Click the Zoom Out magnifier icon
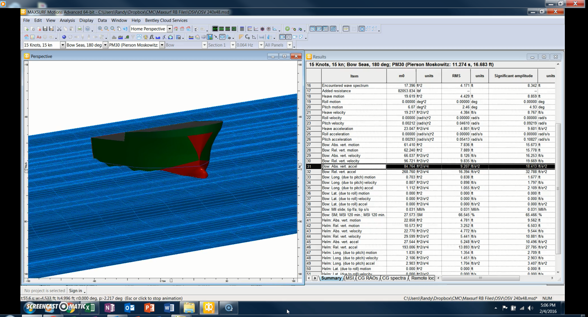The width and height of the screenshot is (588, 317). pos(106,29)
